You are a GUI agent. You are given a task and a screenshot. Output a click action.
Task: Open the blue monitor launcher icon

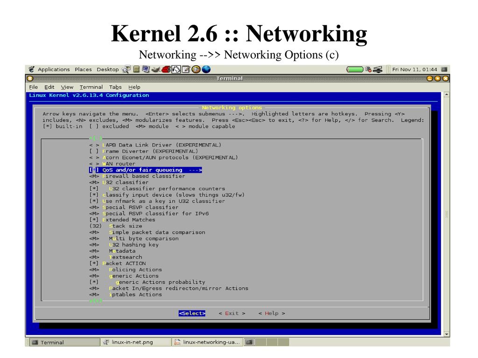(146, 69)
